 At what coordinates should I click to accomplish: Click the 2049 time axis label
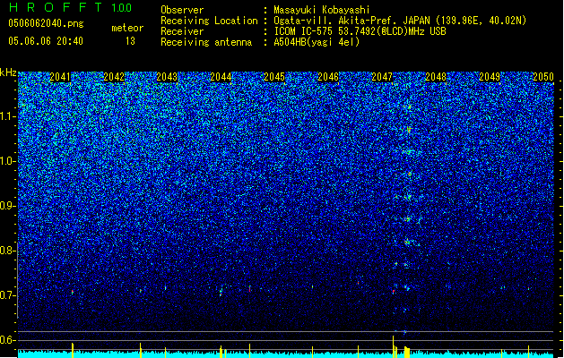click(x=490, y=77)
